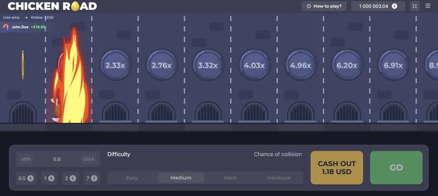Toggle fullscreen mode icon

[415, 6]
